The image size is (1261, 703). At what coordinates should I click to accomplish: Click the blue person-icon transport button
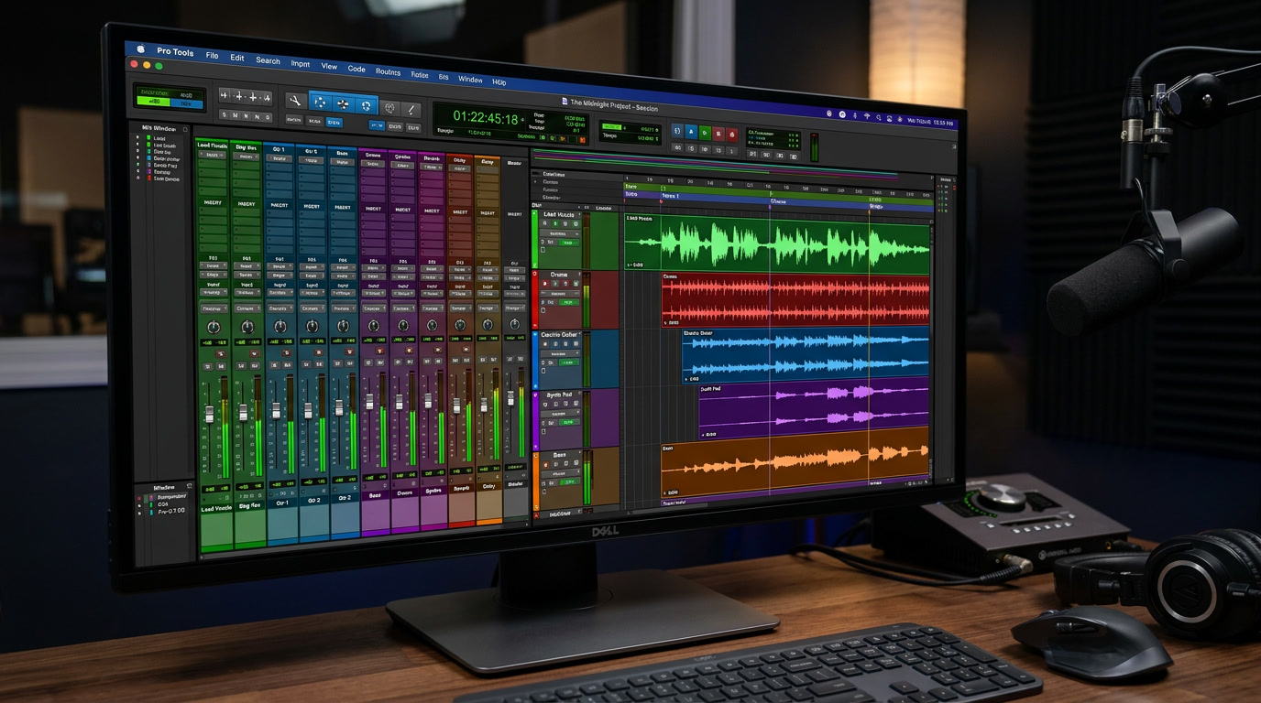[x=691, y=131]
